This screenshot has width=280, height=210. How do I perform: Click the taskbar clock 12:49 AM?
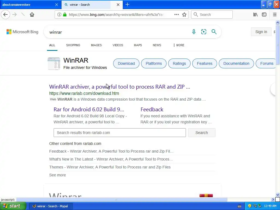(x=270, y=206)
